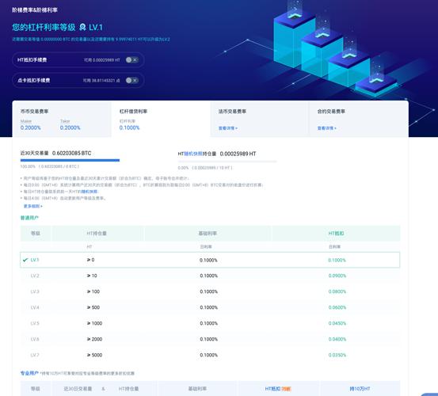Click the ≥ 10 HT持仓量 cell
438x396 pixels.
[x=92, y=276]
